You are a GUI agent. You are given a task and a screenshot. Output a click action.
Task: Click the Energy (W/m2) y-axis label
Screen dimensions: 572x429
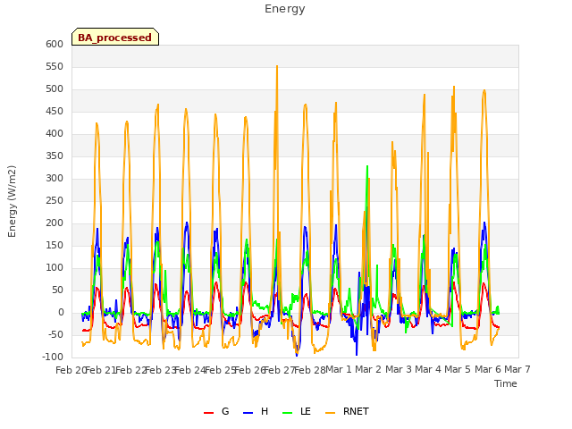(x=12, y=201)
